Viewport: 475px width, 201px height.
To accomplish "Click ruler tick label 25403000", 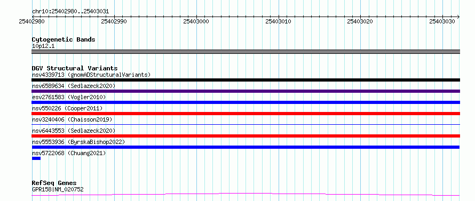I will 196,21.
